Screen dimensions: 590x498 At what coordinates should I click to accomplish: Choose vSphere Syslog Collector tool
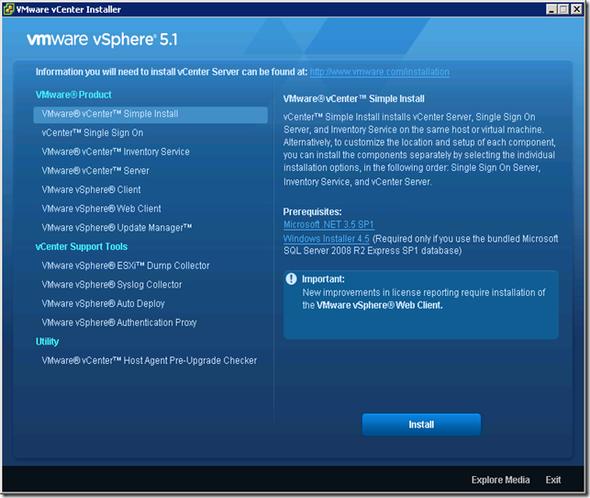pos(112,285)
